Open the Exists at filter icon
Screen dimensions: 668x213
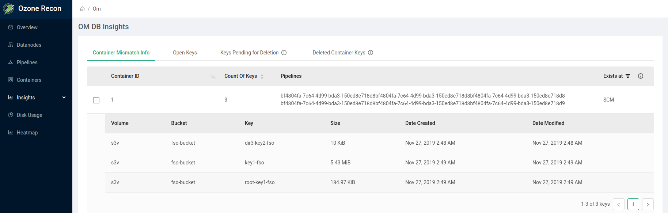[628, 76]
